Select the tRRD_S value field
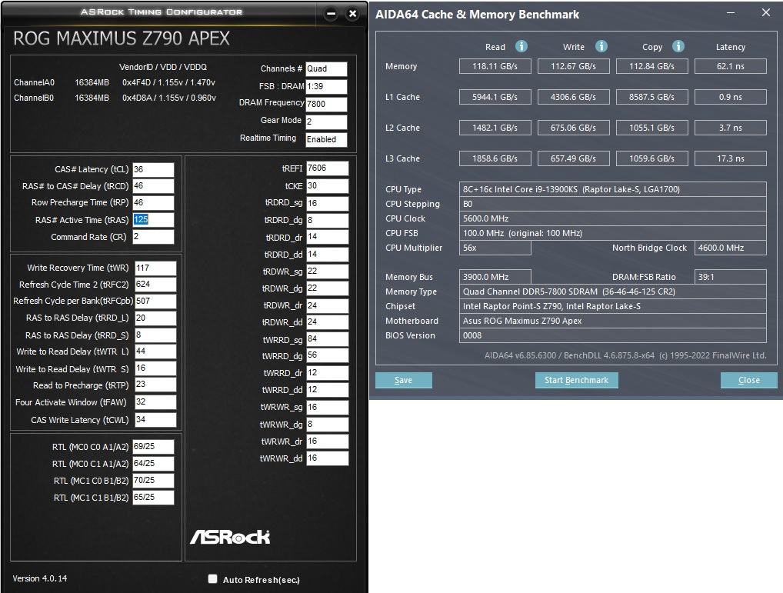The image size is (783, 593). pyautogui.click(x=156, y=335)
